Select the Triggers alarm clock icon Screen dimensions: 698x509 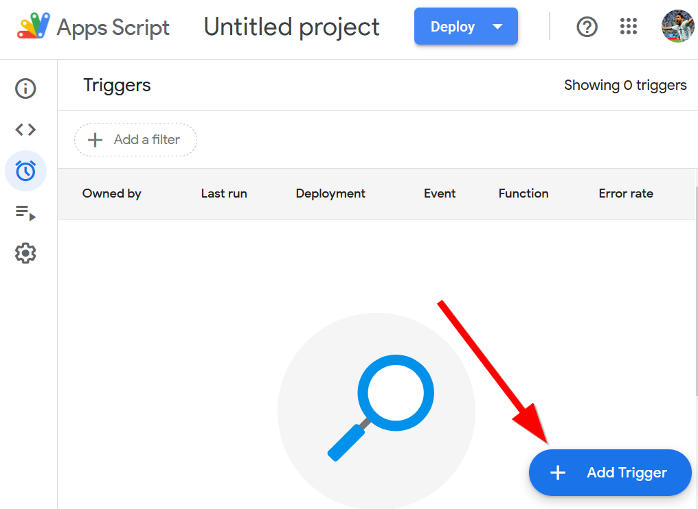[25, 171]
